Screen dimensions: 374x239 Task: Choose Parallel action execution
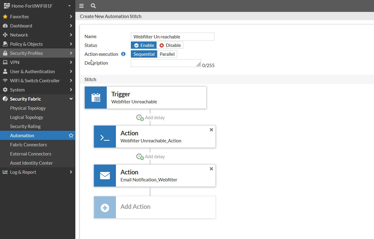(167, 54)
